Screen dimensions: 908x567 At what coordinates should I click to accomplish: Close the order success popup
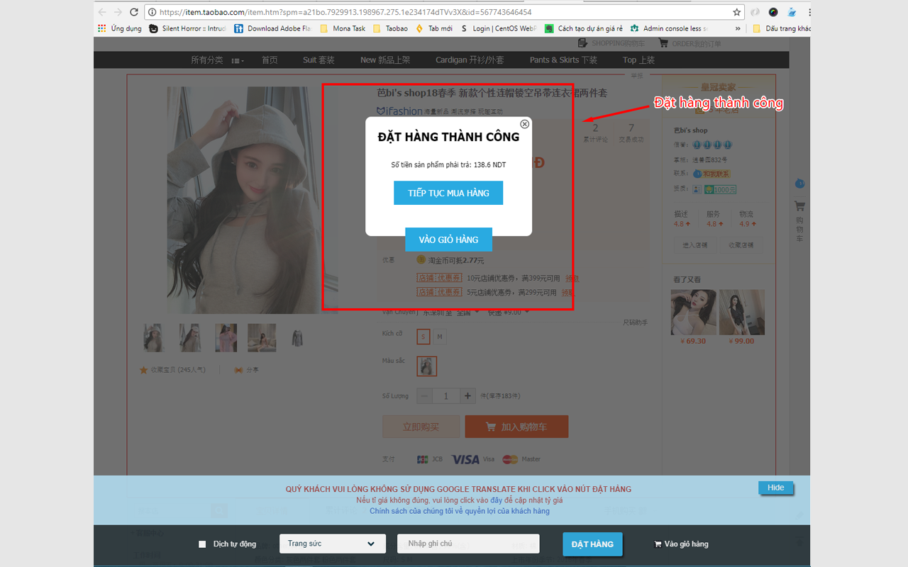[x=525, y=124]
